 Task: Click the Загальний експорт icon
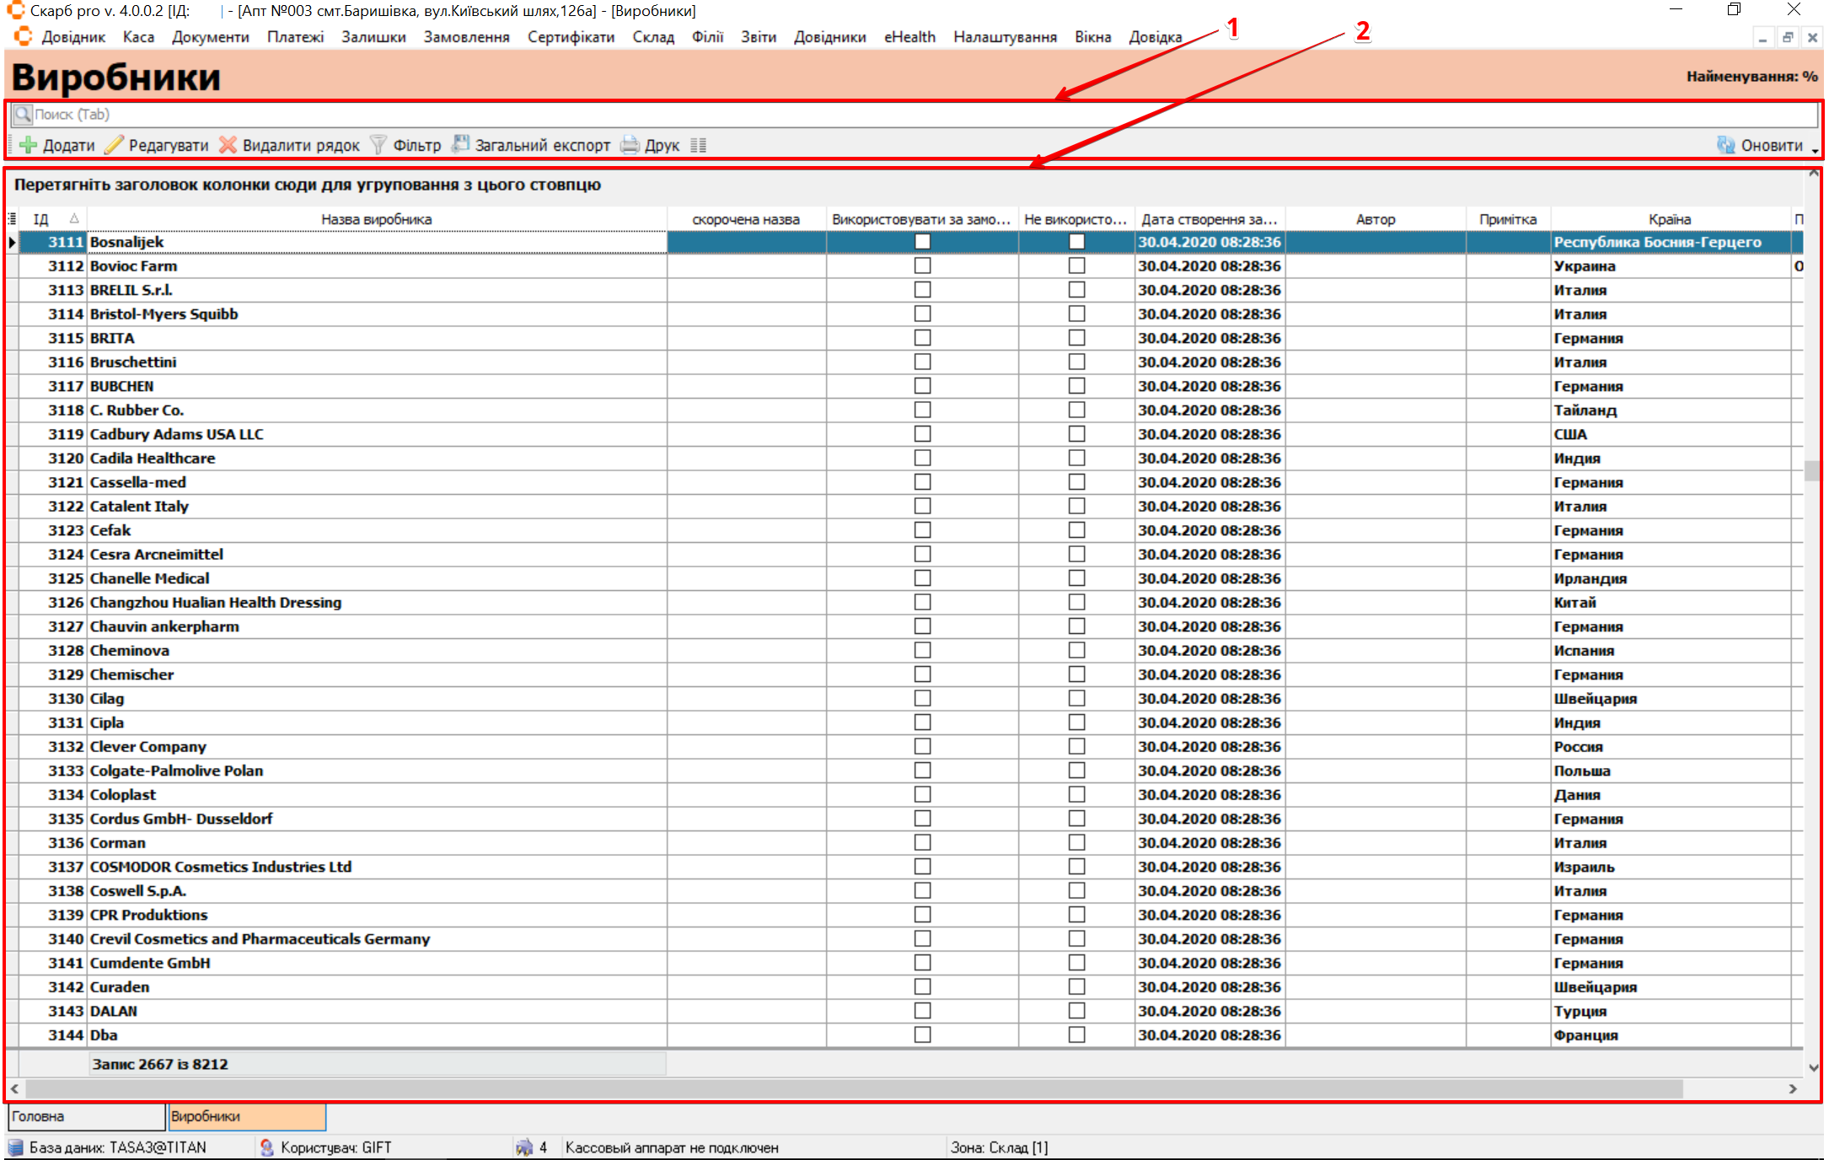click(x=460, y=144)
